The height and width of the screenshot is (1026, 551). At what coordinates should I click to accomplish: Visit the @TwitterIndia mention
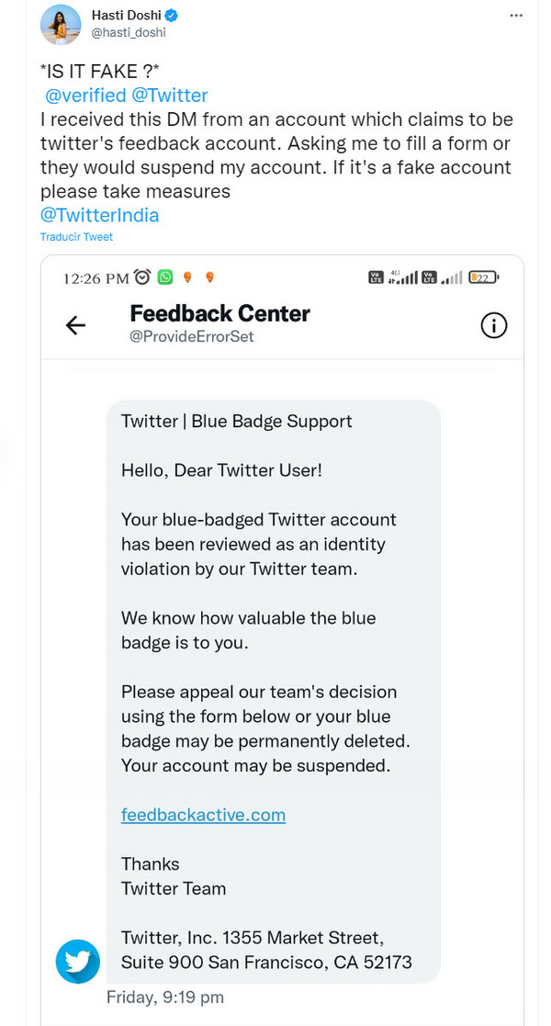coord(99,215)
